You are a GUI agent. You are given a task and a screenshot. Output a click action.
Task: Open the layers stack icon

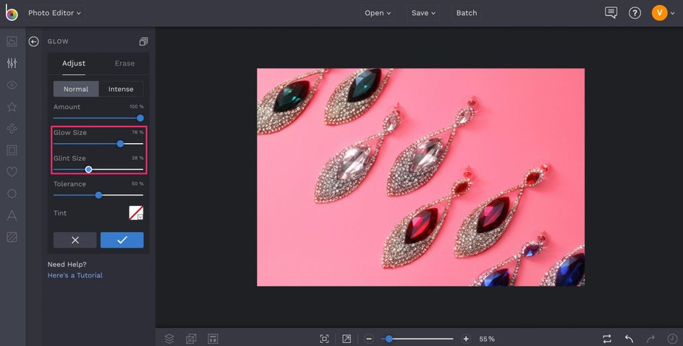169,339
